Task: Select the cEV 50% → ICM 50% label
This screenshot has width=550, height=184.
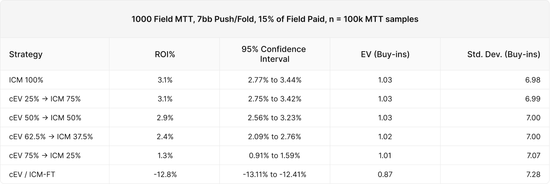Action: (45, 118)
